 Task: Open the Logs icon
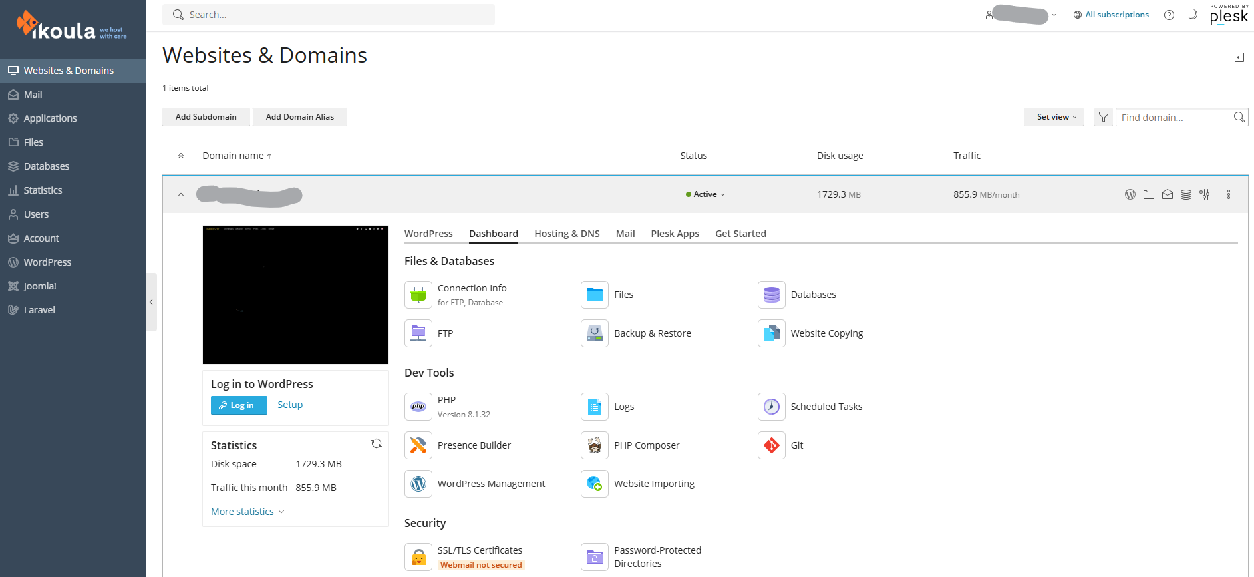pos(595,407)
